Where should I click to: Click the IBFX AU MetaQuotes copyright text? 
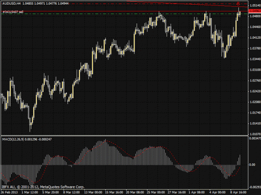(x=43, y=187)
